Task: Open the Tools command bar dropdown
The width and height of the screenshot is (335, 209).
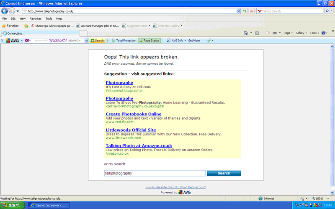Action: point(314,33)
